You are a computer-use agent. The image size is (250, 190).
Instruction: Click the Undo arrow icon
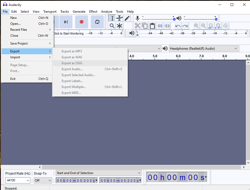(178, 26)
